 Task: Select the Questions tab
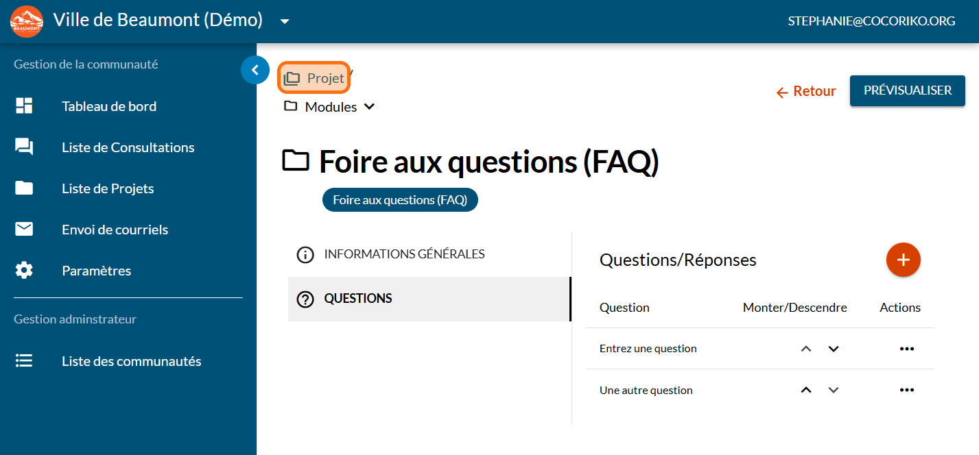tap(358, 299)
